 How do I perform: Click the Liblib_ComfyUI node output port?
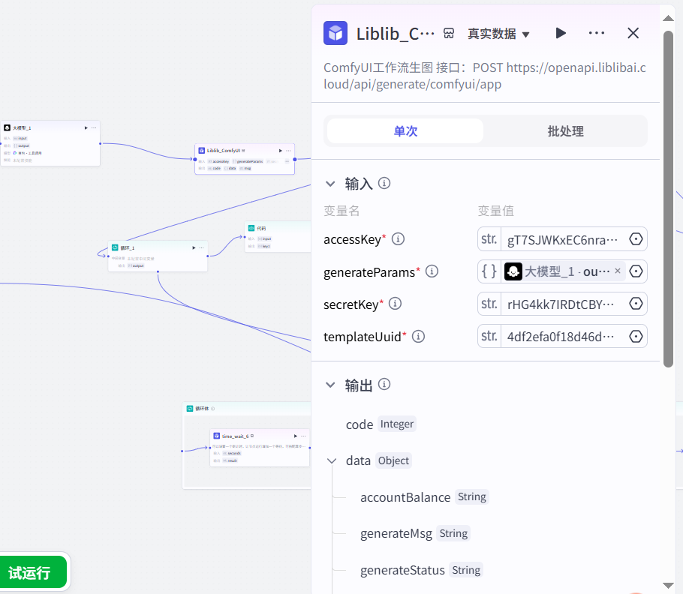pos(295,159)
